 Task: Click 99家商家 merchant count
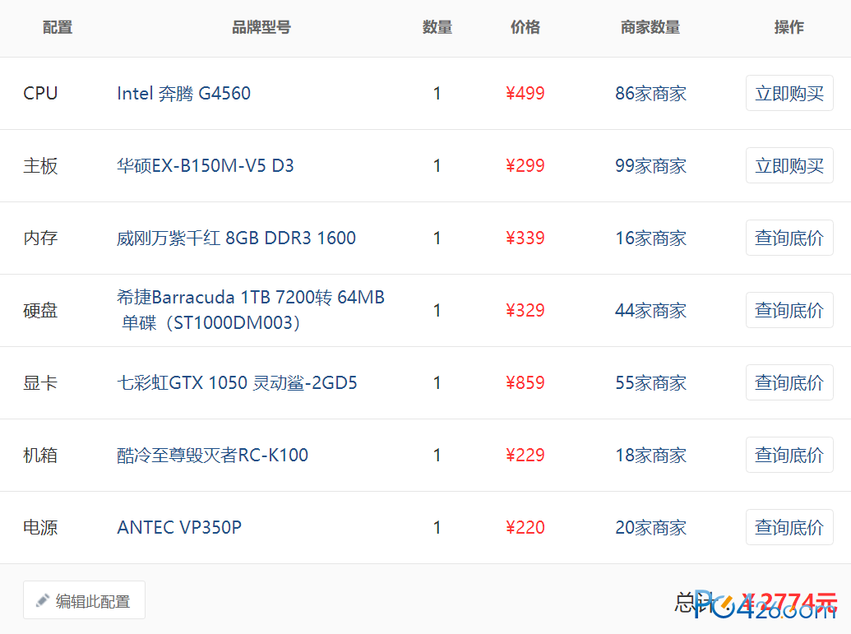click(x=650, y=165)
